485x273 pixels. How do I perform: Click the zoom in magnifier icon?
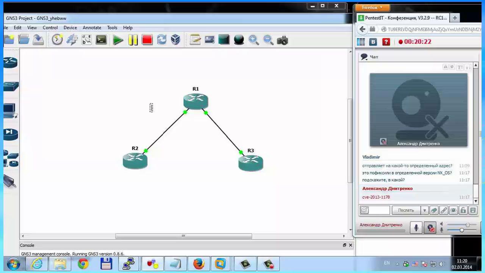click(x=253, y=40)
